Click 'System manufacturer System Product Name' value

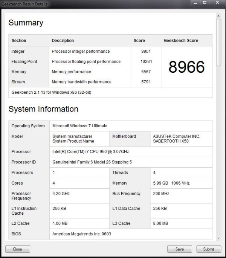pos(73,139)
